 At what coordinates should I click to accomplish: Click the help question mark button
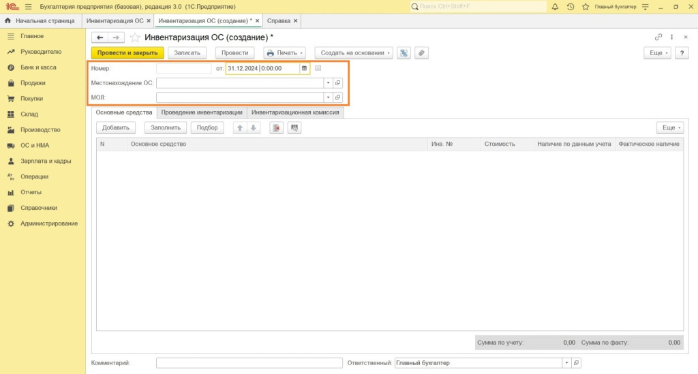coord(682,53)
